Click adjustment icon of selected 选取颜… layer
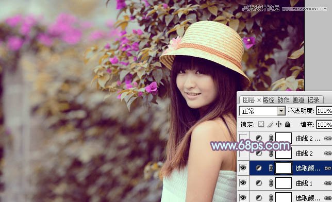The width and height of the screenshot is (332, 202). pos(259,168)
